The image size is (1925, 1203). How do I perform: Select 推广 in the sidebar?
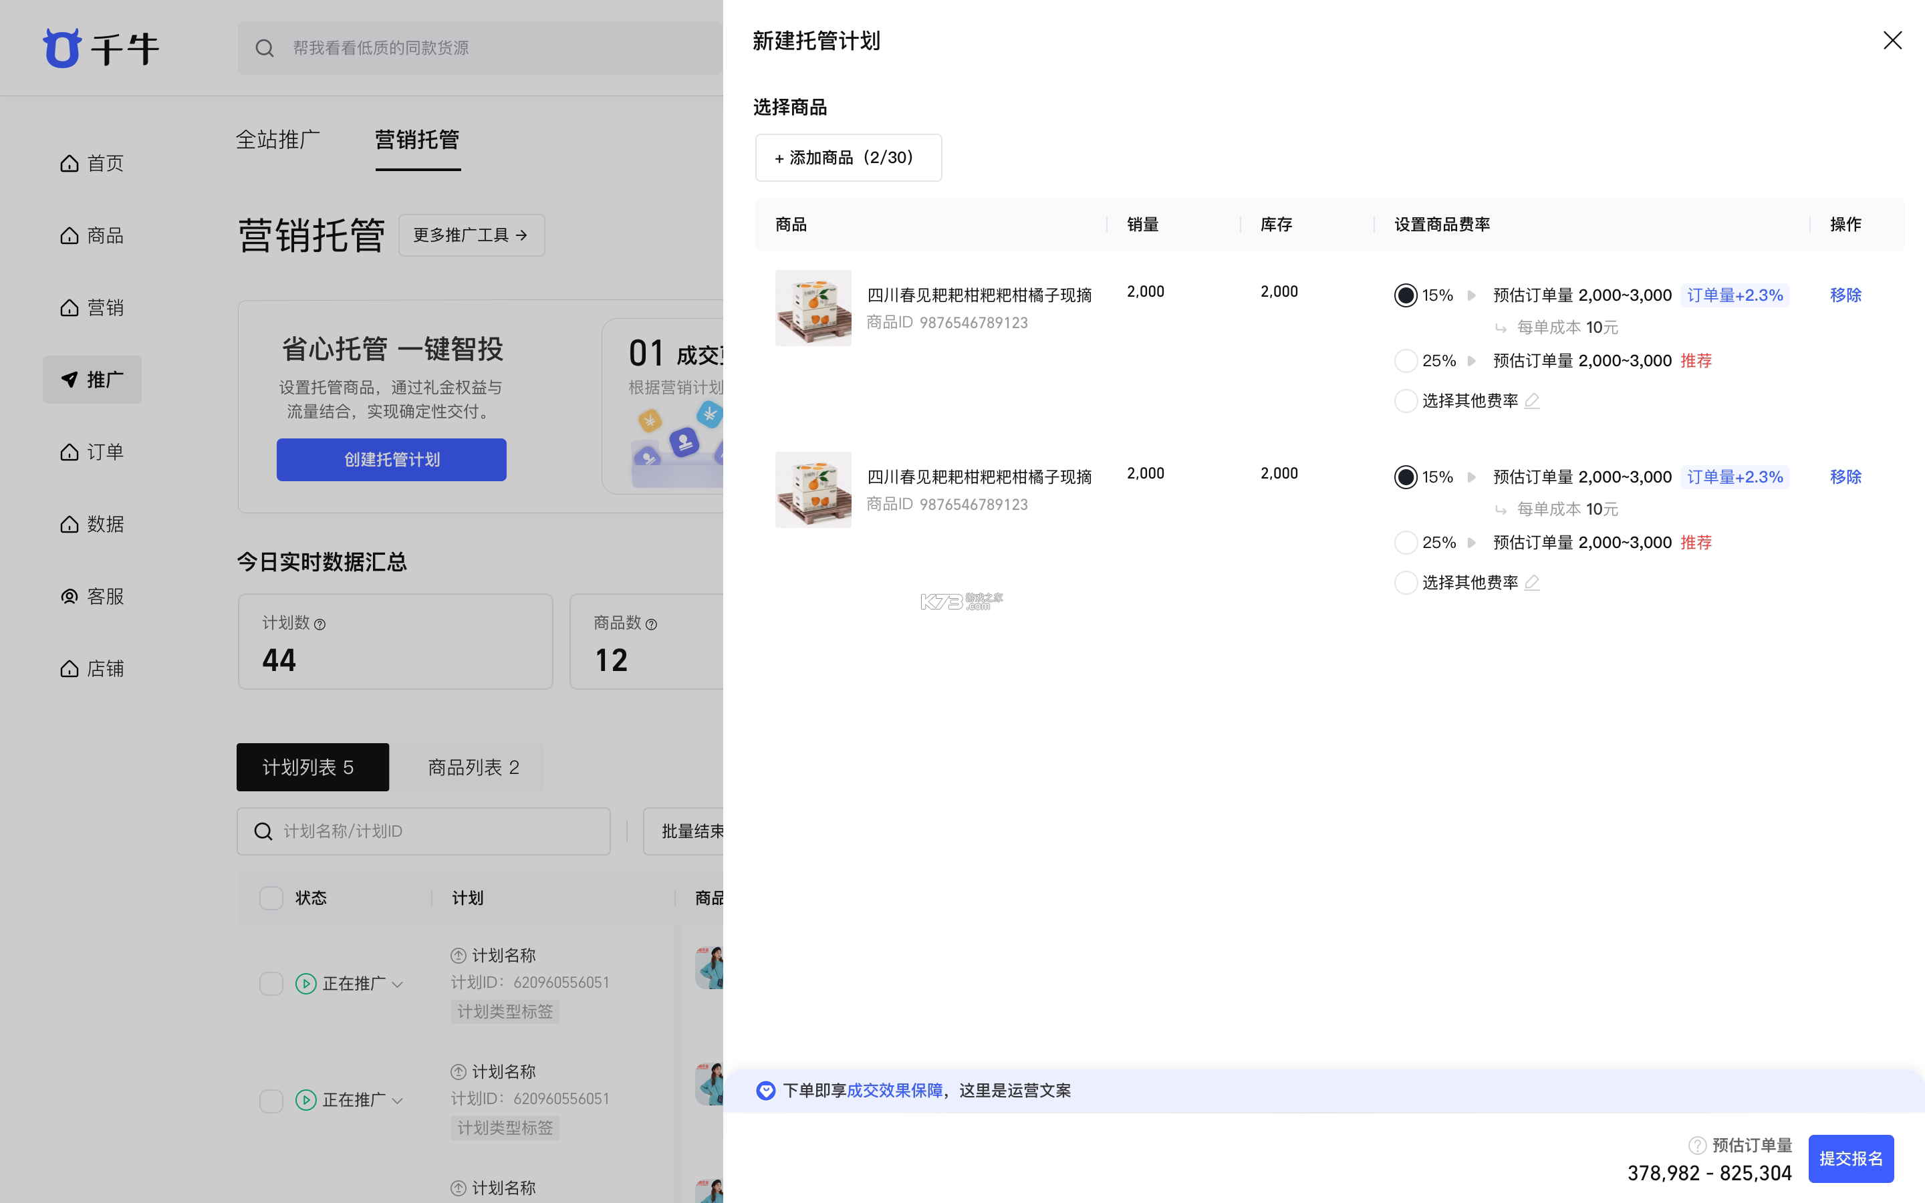[92, 380]
